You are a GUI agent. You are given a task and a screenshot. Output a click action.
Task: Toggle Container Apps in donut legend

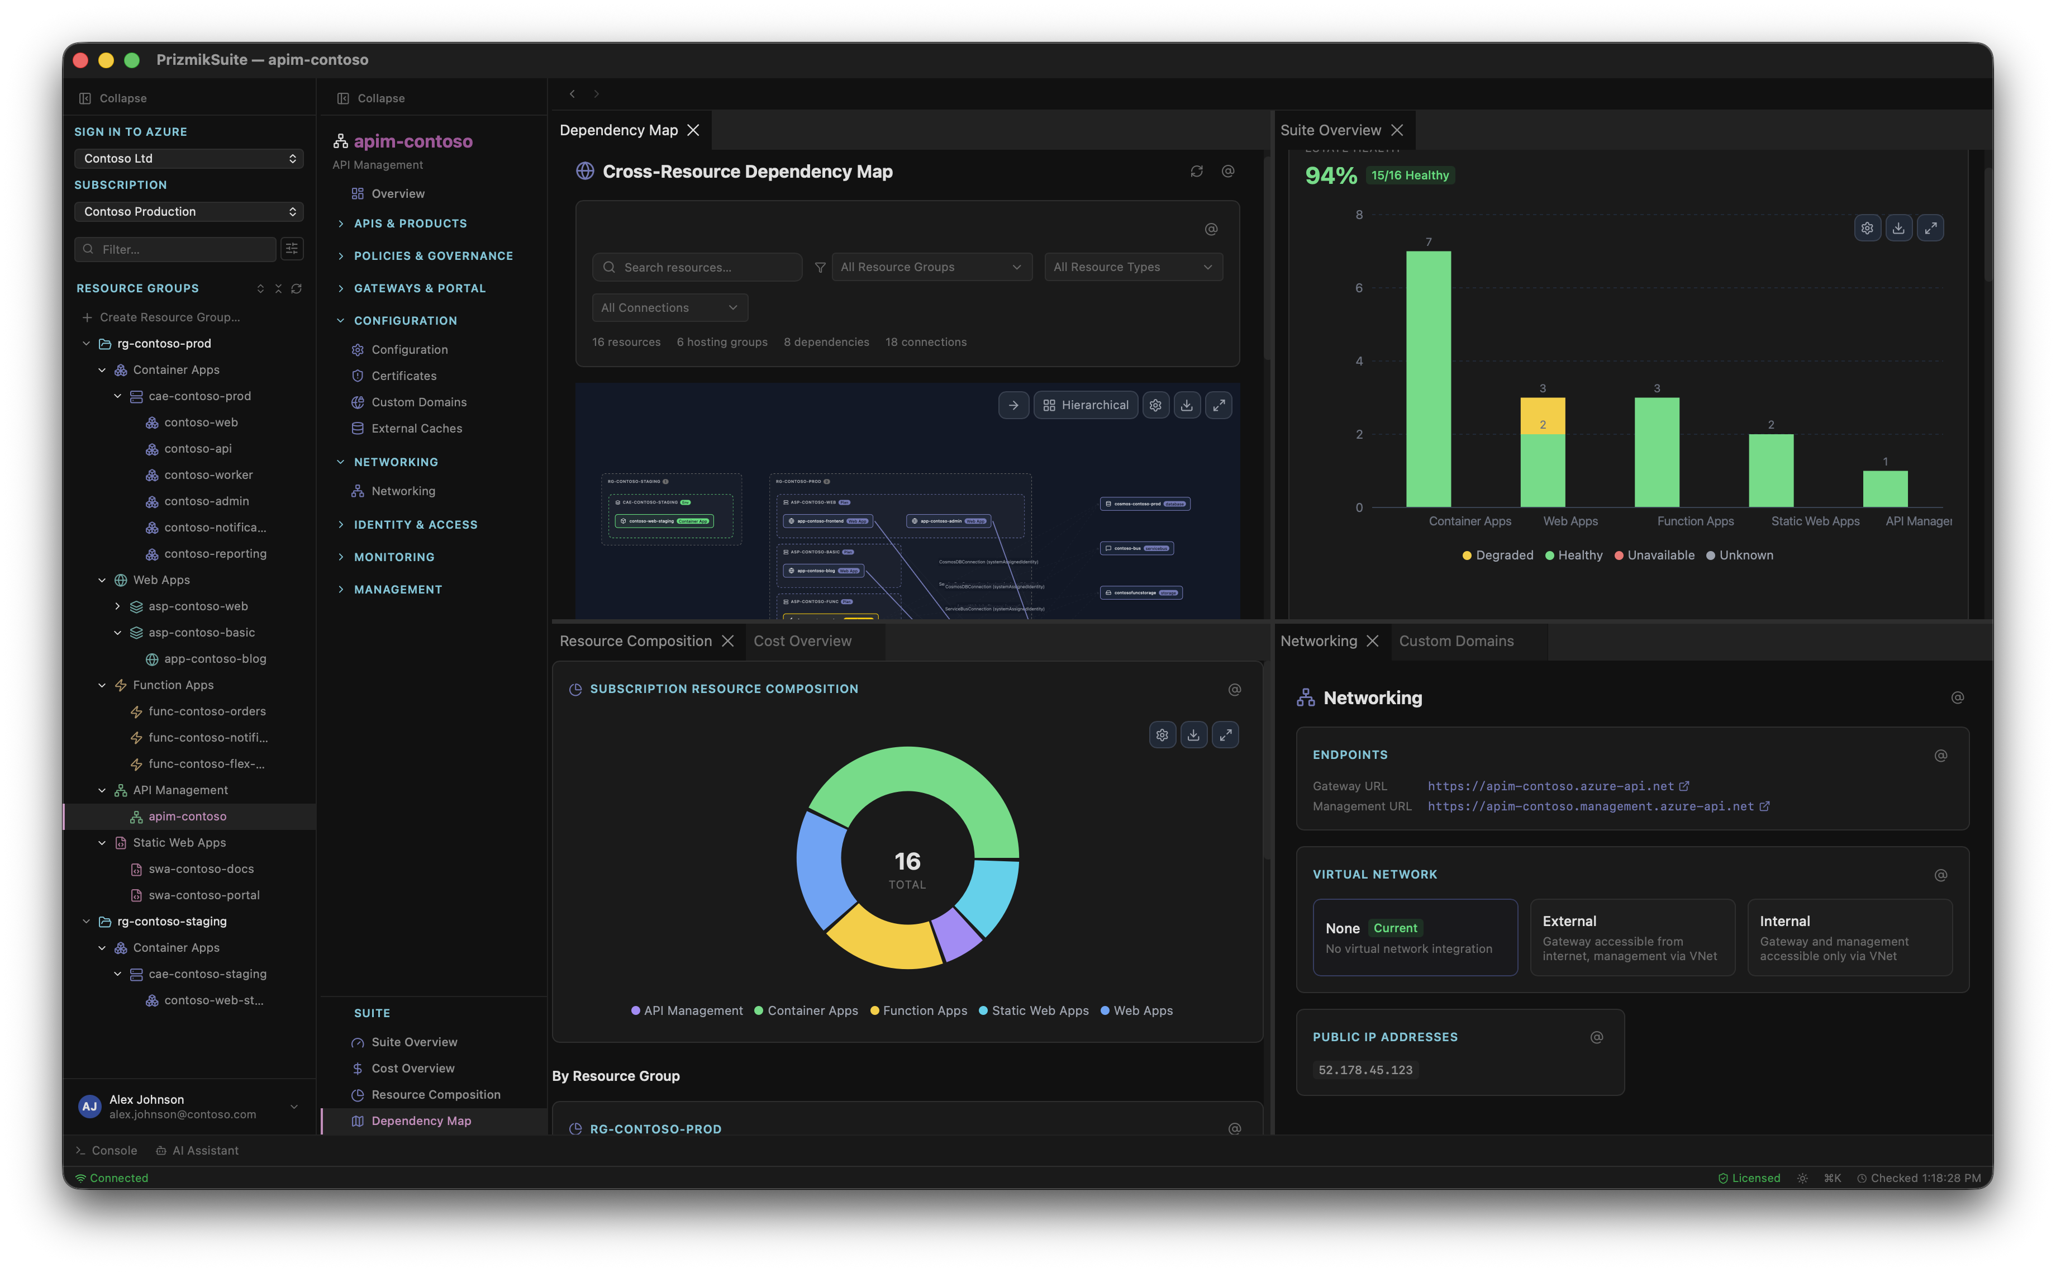(x=806, y=1010)
